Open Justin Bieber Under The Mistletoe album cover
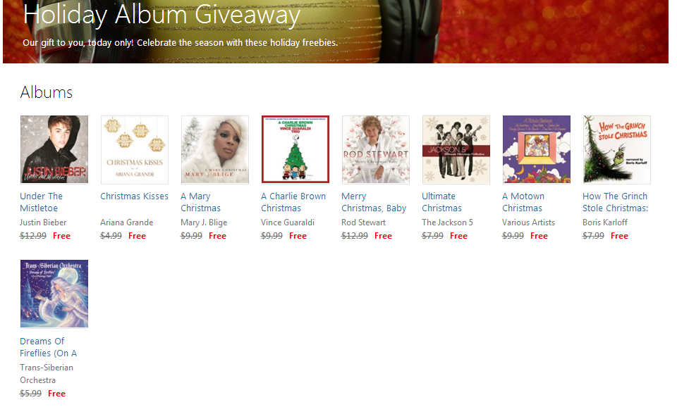Viewport: 677px width, 407px height. click(54, 149)
